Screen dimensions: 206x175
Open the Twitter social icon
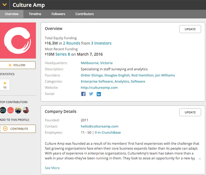tap(91, 94)
